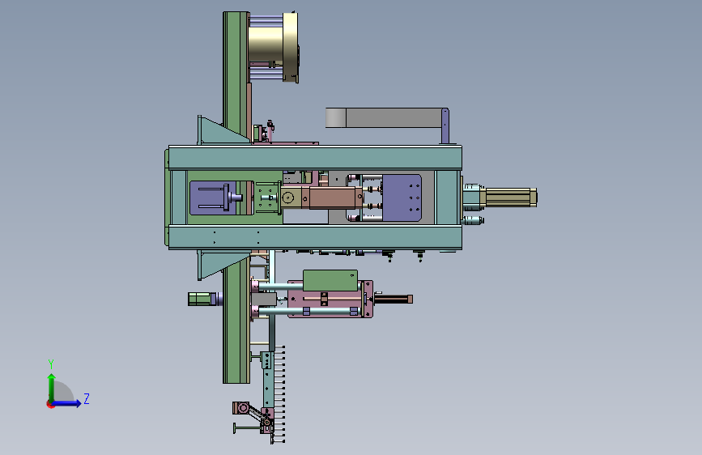Select the small green motor on left
This screenshot has width=702, height=455.
[200, 300]
